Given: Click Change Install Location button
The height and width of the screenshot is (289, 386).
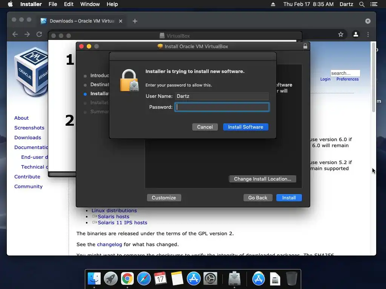Looking at the screenshot, I should (262, 179).
